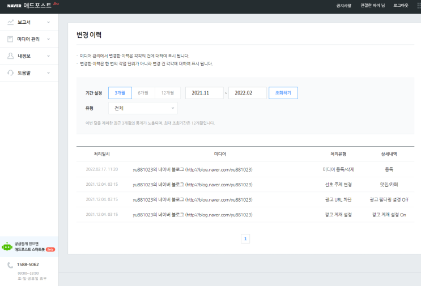
Task: Open the 유형 전체 dropdown
Action: tap(143, 108)
